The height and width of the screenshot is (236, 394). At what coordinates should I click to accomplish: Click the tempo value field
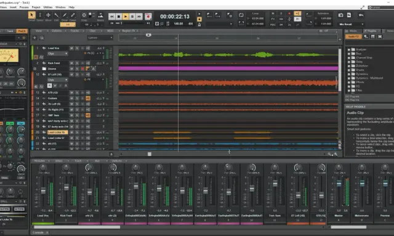pyautogui.click(x=179, y=24)
